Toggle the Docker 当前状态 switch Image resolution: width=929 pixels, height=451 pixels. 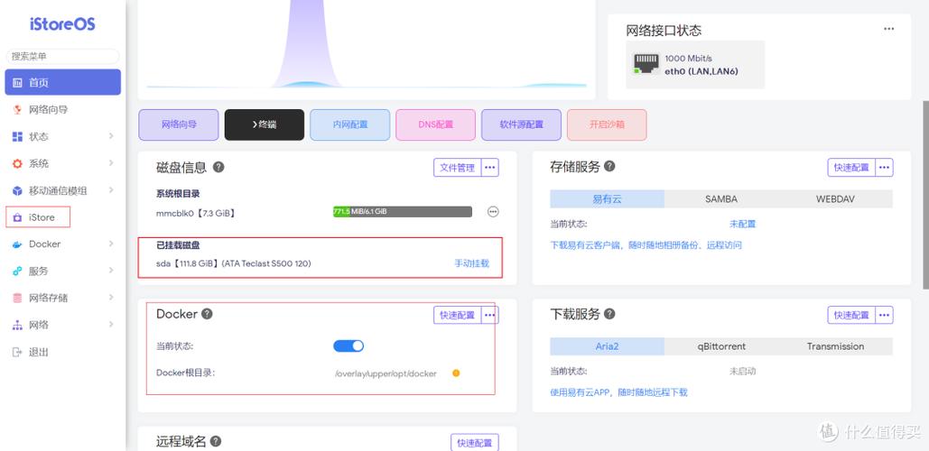(x=348, y=345)
